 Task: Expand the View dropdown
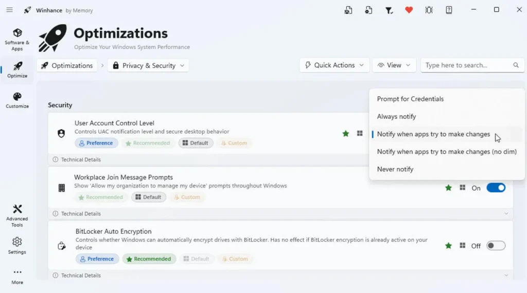coord(394,65)
